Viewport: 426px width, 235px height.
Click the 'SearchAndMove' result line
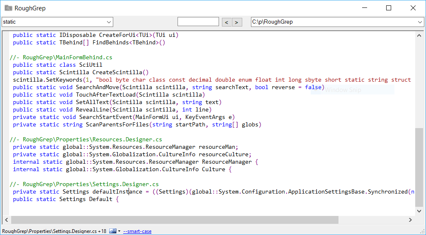tap(169, 87)
